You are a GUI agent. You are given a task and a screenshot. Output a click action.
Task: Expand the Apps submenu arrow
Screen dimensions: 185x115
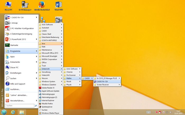pyautogui.click(x=36, y=56)
